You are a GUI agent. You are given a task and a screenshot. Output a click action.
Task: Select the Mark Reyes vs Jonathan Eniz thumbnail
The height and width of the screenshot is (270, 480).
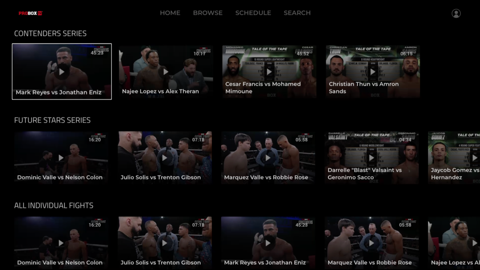tap(61, 72)
